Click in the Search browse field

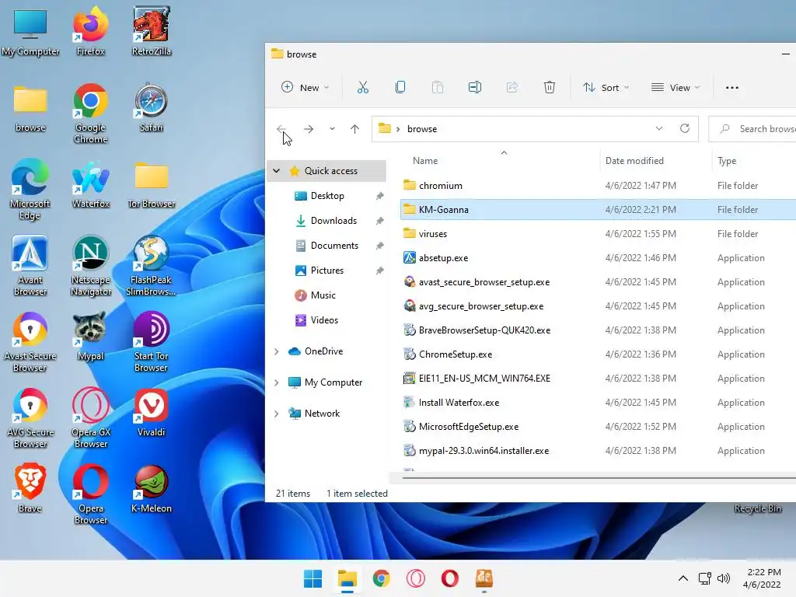752,129
